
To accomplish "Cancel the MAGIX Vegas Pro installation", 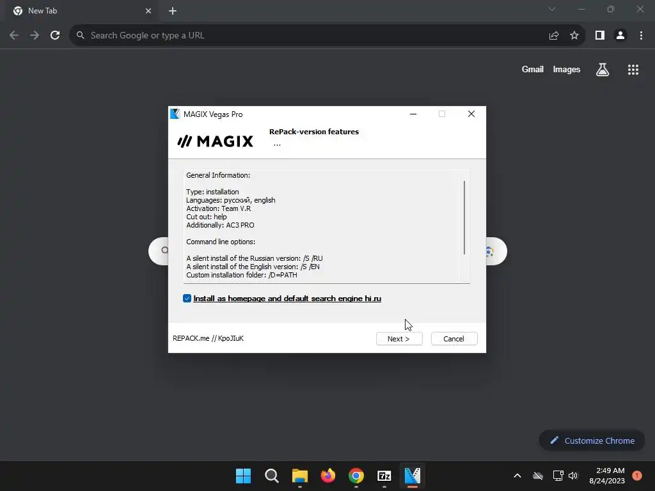I will (x=454, y=339).
